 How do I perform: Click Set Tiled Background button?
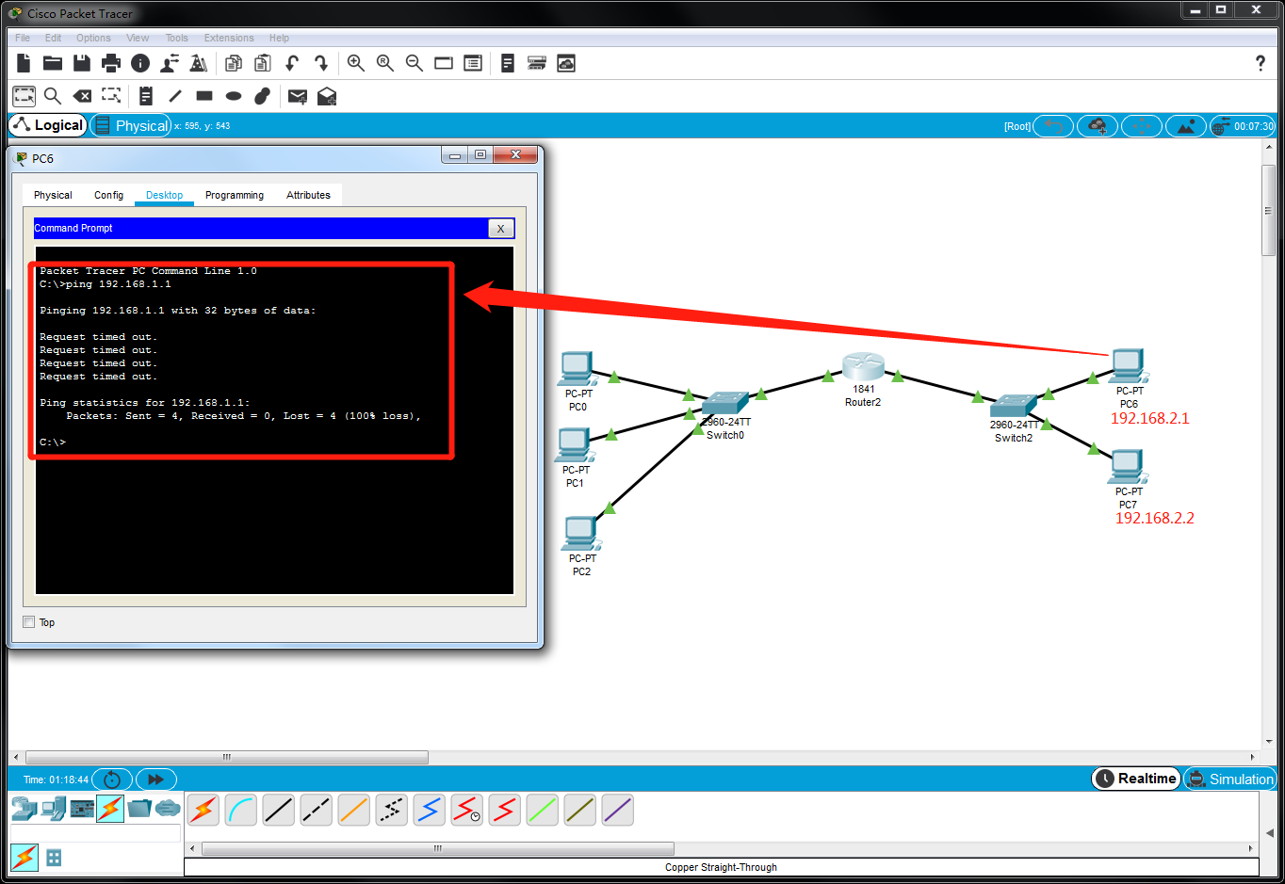[1186, 126]
